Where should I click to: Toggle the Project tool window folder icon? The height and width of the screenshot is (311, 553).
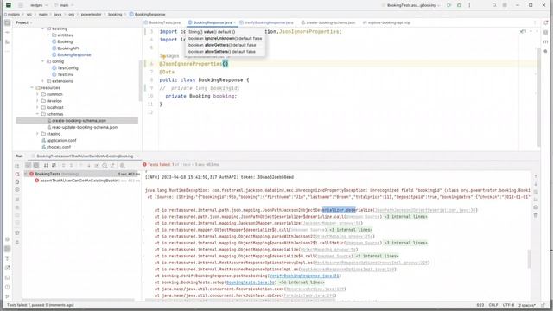click(8, 23)
